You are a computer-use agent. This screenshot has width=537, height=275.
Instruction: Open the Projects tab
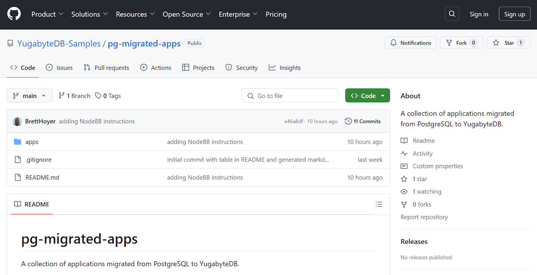(x=198, y=68)
